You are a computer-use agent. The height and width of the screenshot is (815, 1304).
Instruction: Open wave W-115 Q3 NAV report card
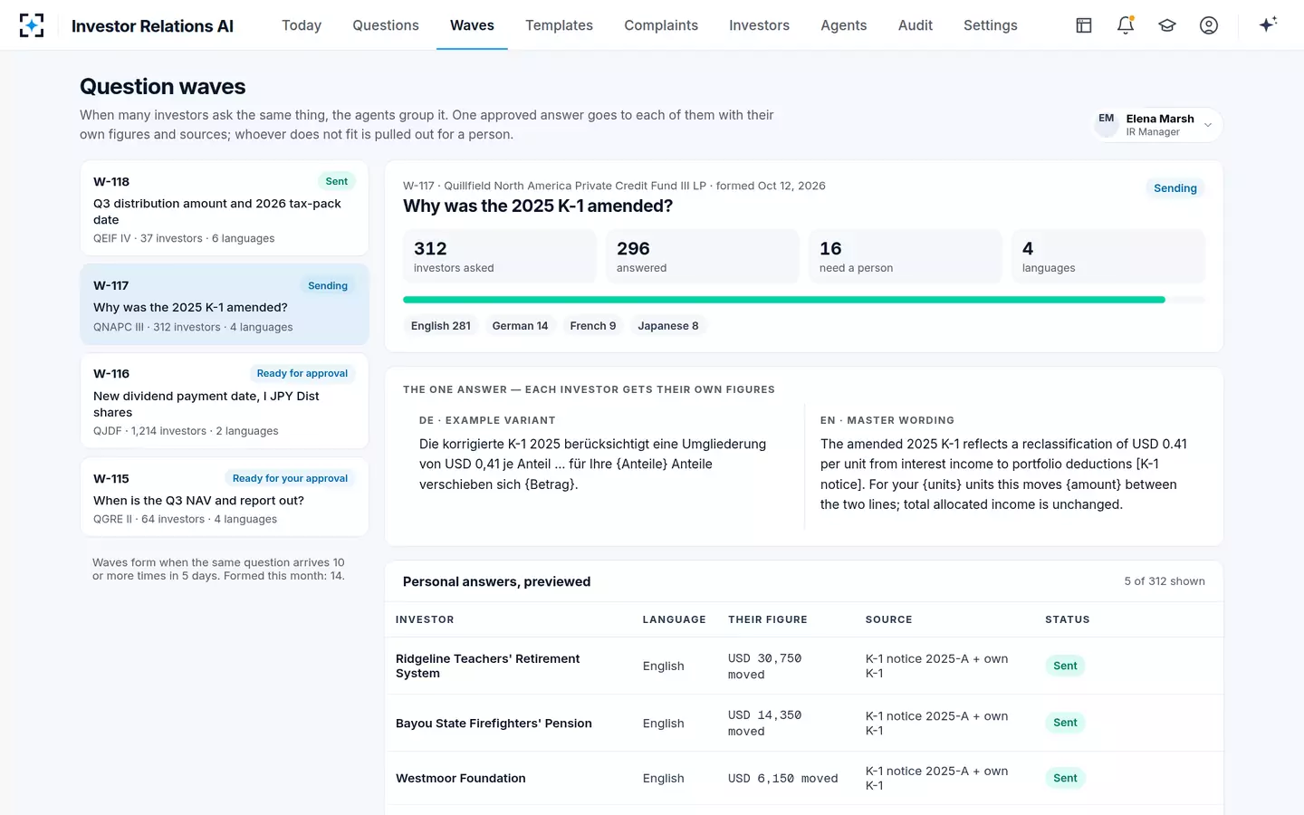coord(225,497)
